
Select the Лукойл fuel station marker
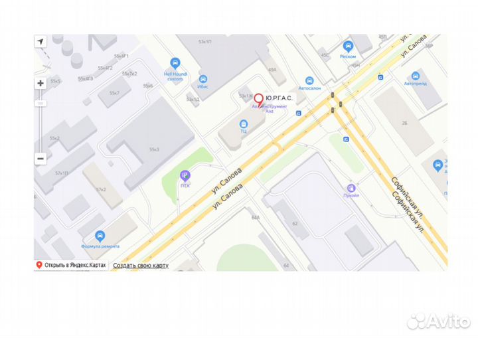click(351, 188)
